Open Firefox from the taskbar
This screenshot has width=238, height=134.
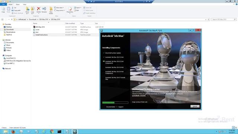13,131
